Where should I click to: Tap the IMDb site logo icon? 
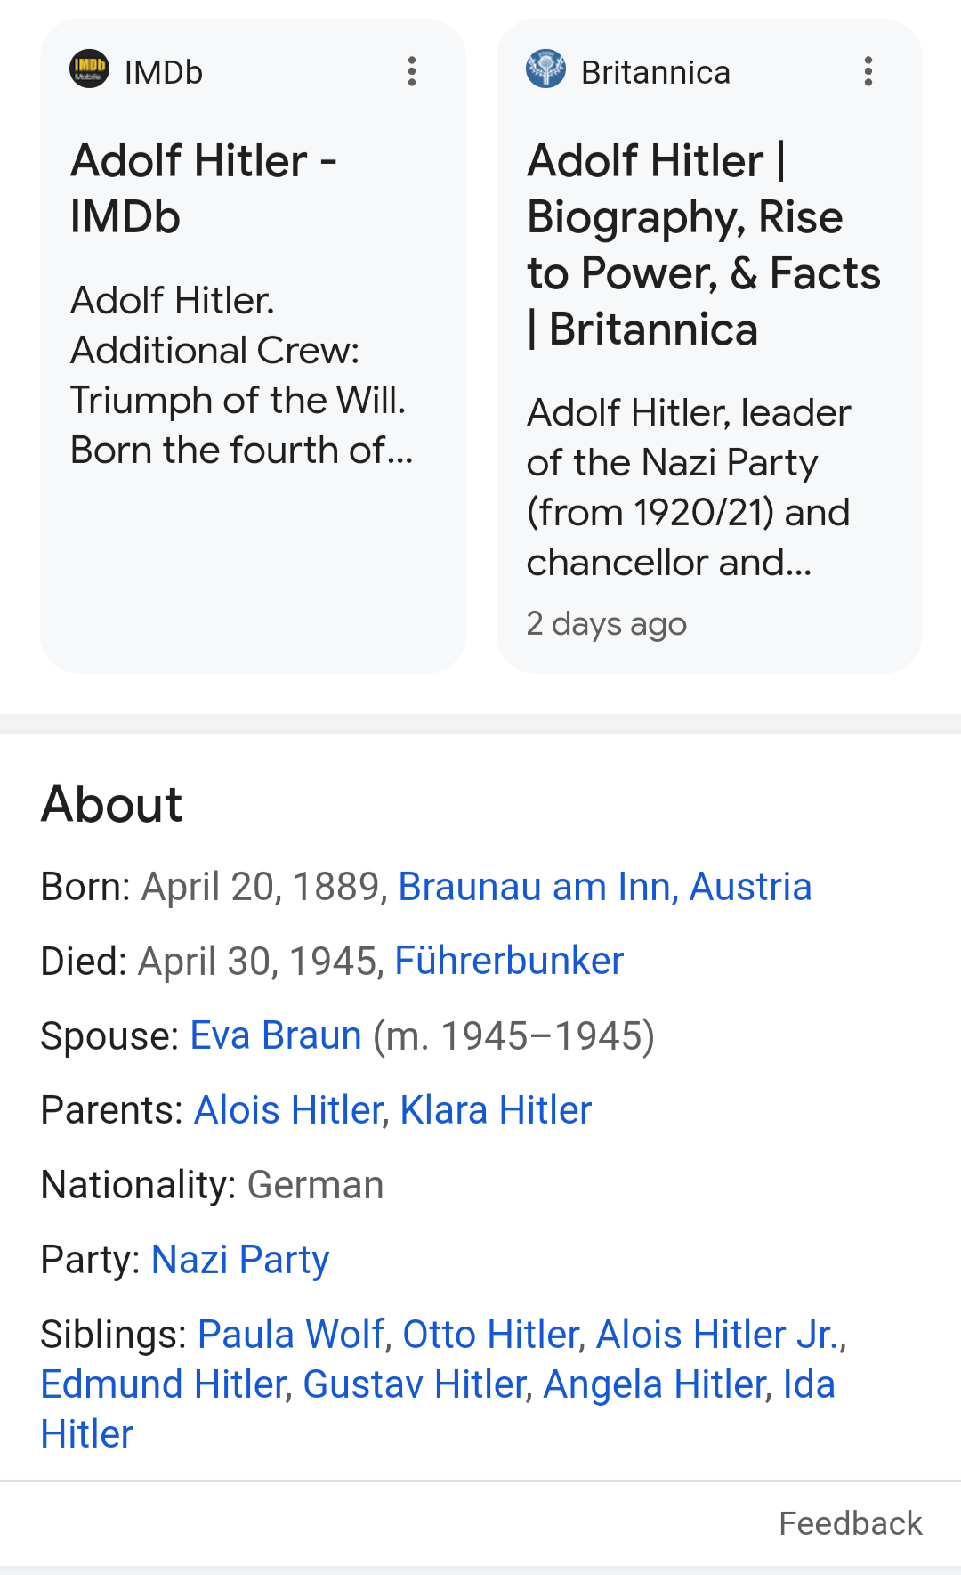pyautogui.click(x=89, y=69)
